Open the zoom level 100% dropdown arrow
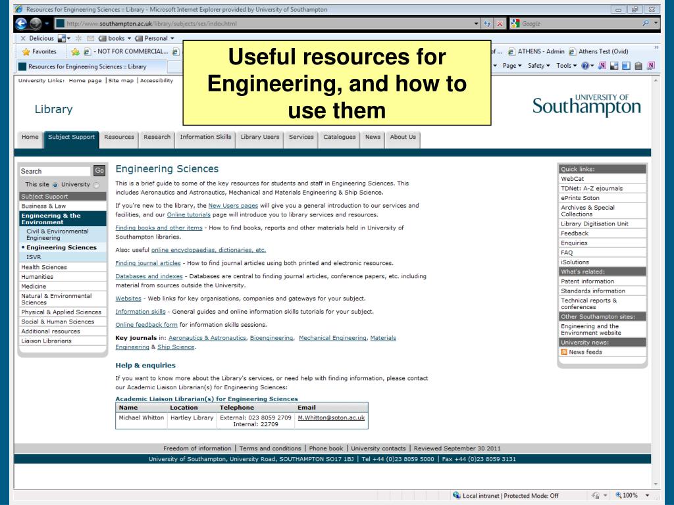The width and height of the screenshot is (674, 505). pos(648,495)
